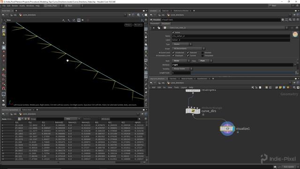Click the magnet snapping icon in left toolbar

4,88
